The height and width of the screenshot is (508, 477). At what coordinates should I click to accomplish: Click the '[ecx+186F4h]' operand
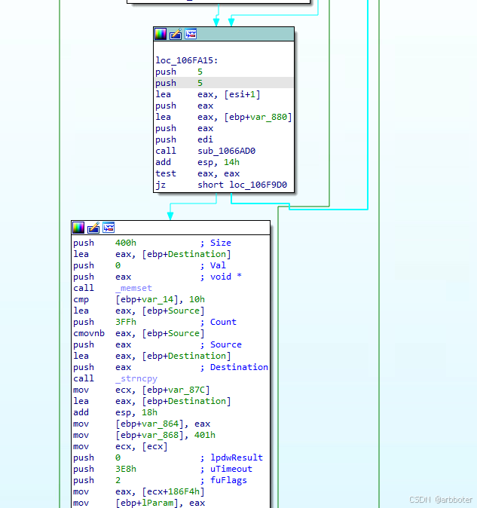(x=173, y=492)
